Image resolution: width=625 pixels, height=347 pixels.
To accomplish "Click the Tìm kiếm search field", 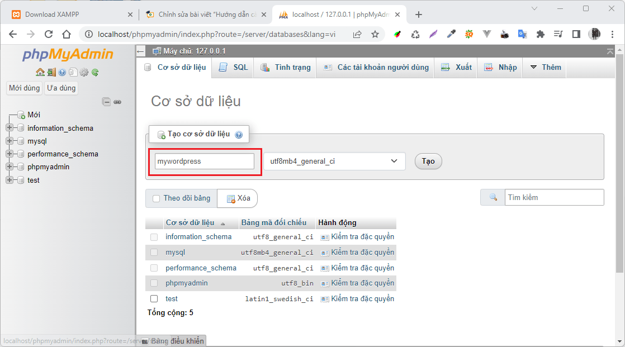I will 554,197.
